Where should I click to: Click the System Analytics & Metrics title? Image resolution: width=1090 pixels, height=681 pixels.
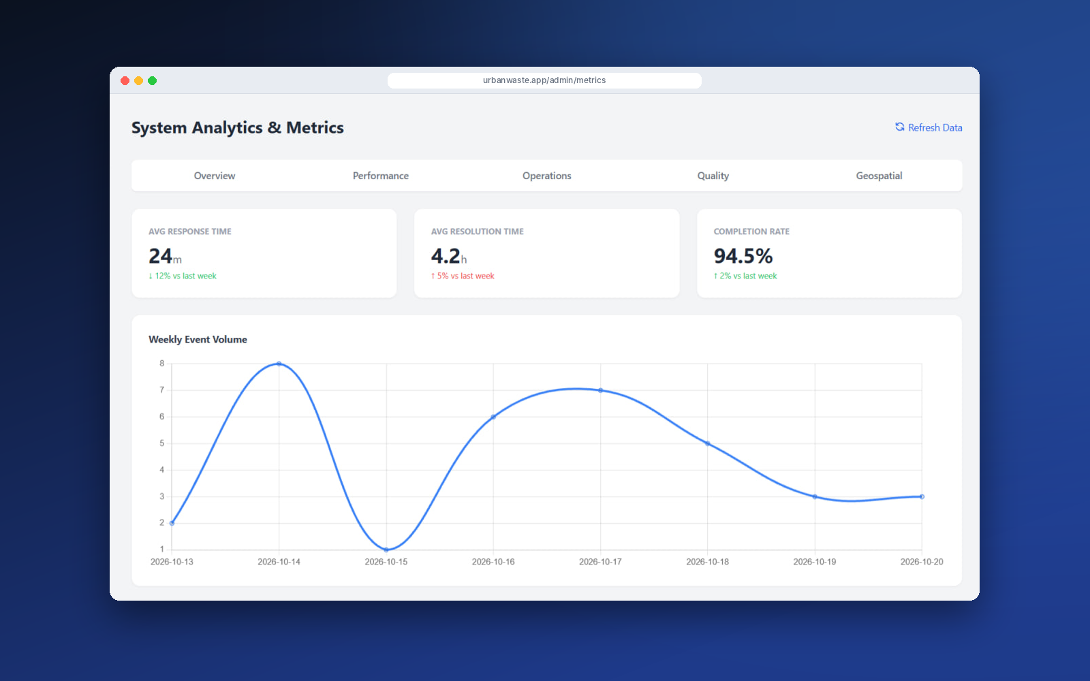pos(238,128)
